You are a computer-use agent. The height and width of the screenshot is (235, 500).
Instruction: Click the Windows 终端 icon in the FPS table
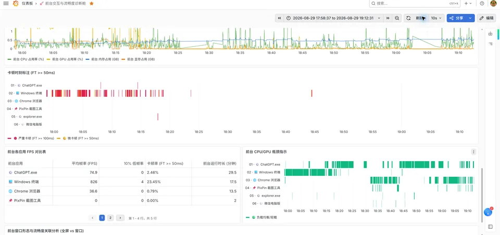pyautogui.click(x=10, y=182)
